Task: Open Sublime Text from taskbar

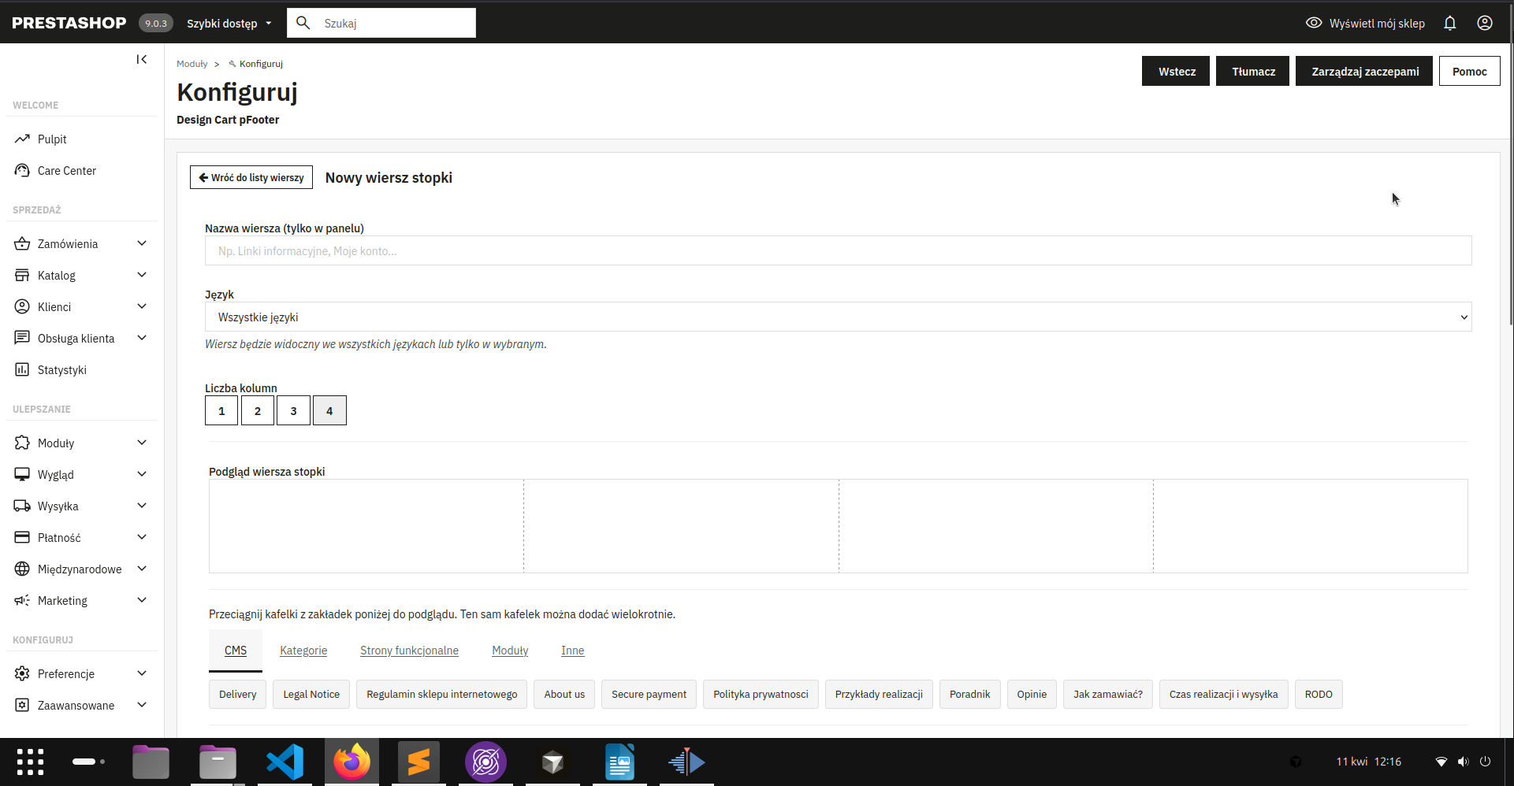Action: pos(418,762)
